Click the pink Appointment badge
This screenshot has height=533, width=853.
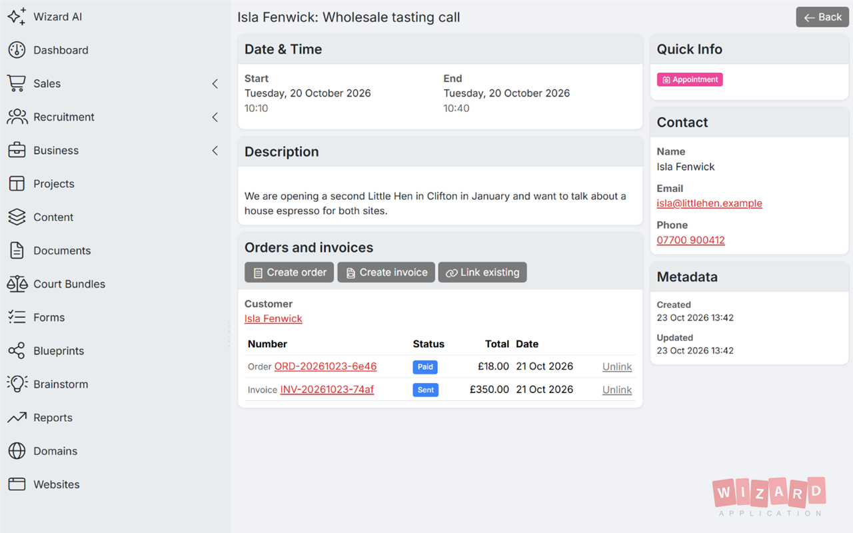pyautogui.click(x=690, y=79)
